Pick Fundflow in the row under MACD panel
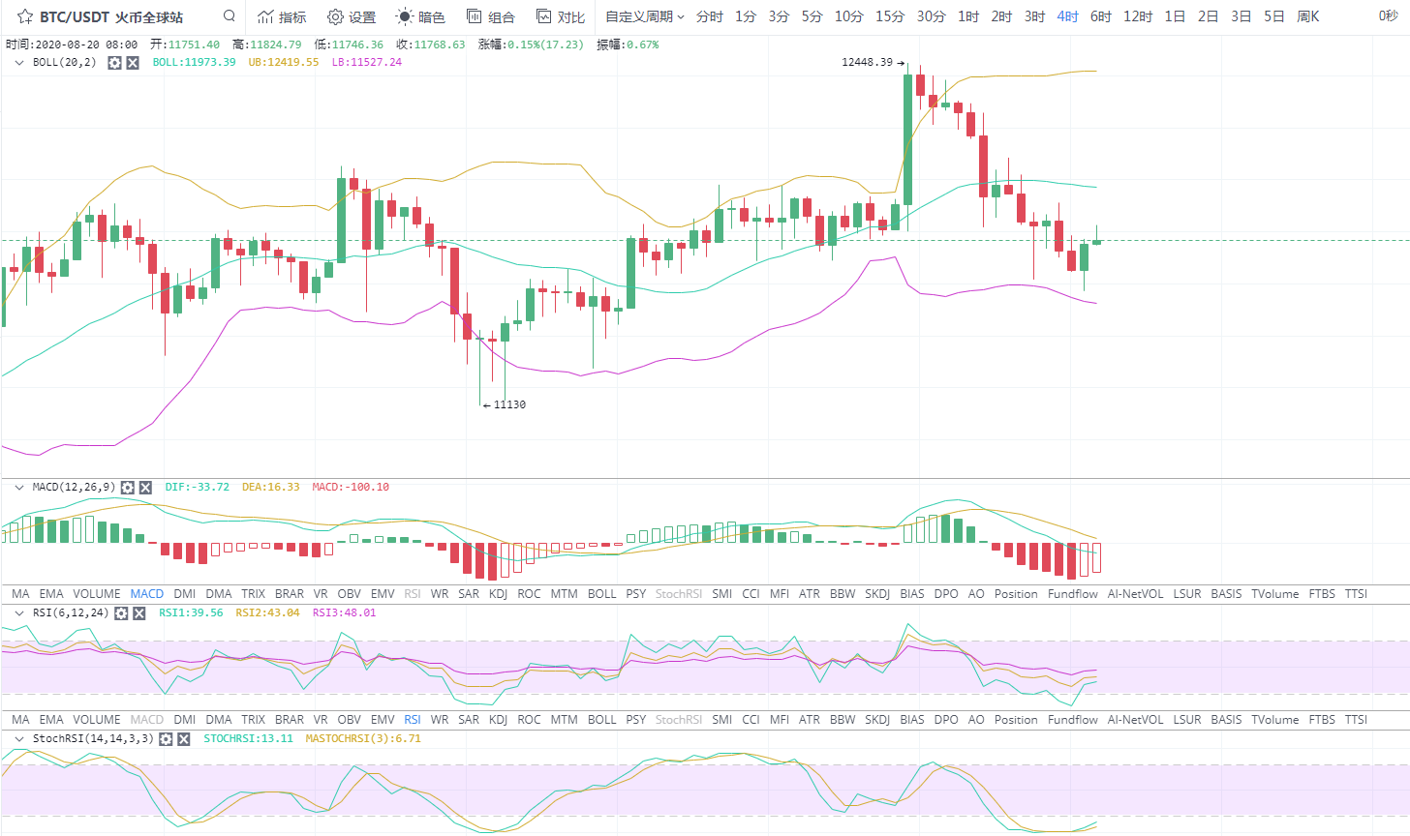1410x836 pixels. [1073, 594]
